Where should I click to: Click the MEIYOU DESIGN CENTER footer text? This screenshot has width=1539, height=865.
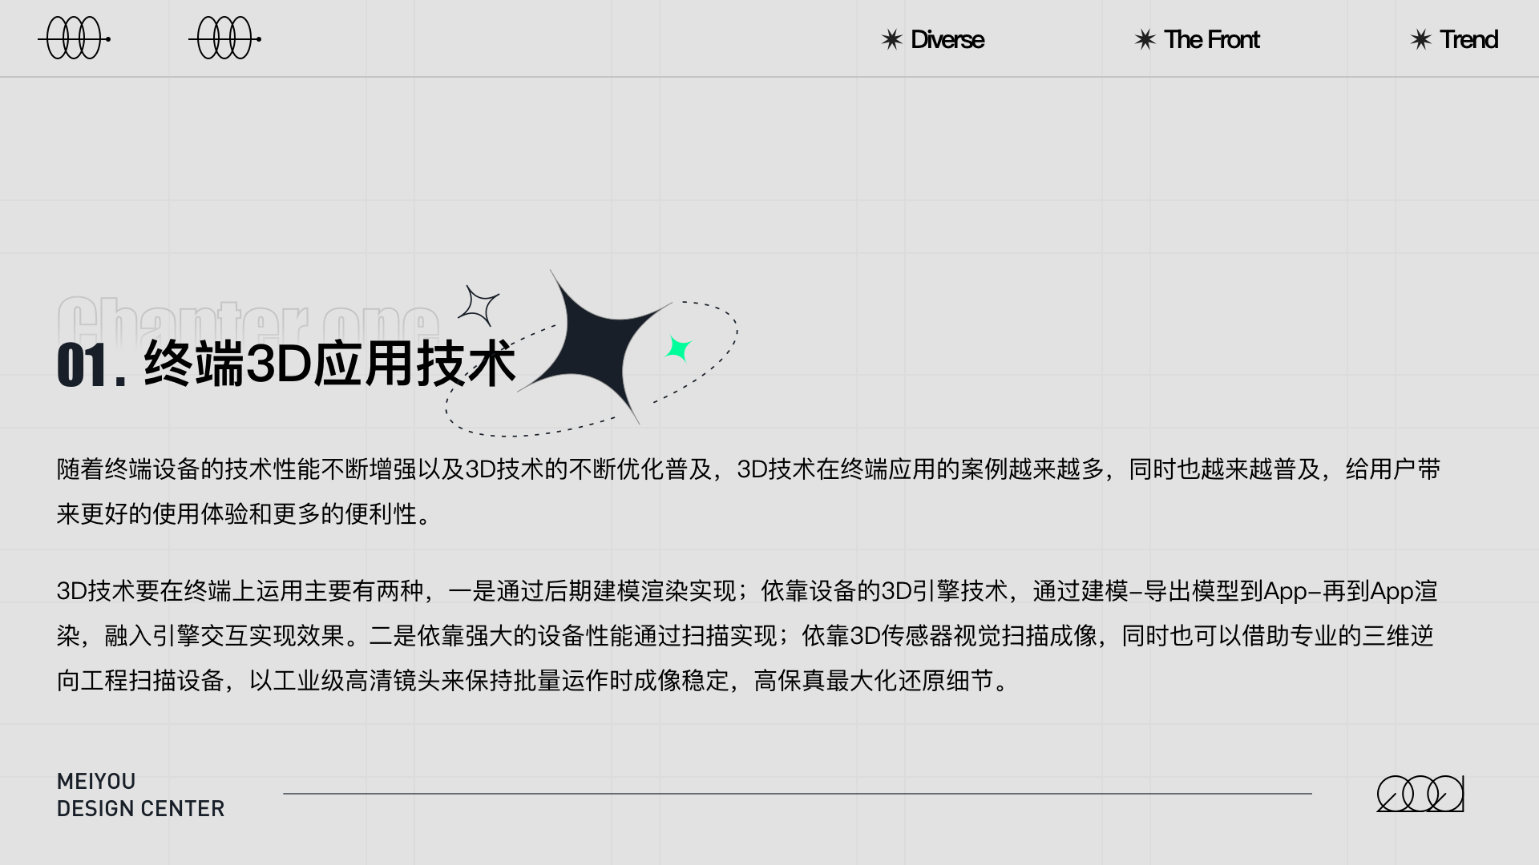pyautogui.click(x=140, y=795)
